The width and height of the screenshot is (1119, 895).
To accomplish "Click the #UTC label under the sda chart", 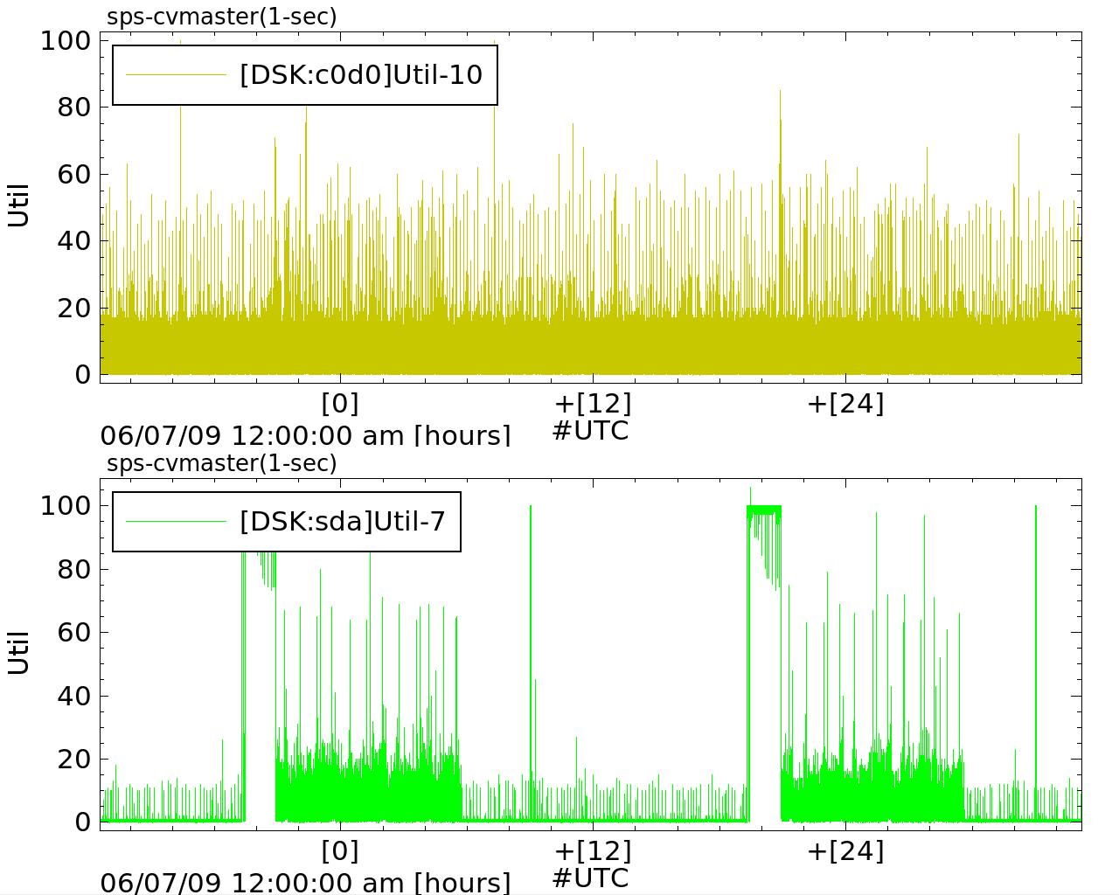I will click(x=590, y=878).
